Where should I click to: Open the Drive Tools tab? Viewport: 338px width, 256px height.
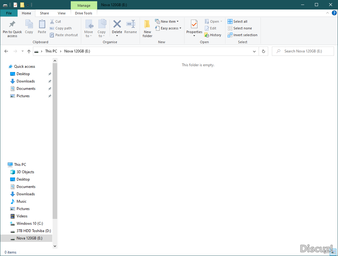pyautogui.click(x=84, y=13)
